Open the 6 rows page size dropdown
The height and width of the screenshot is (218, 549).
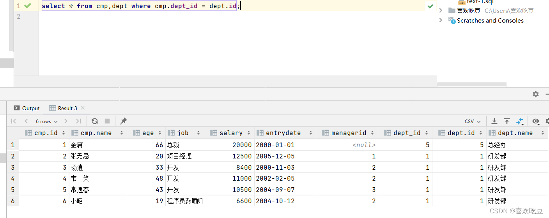pyautogui.click(x=46, y=121)
